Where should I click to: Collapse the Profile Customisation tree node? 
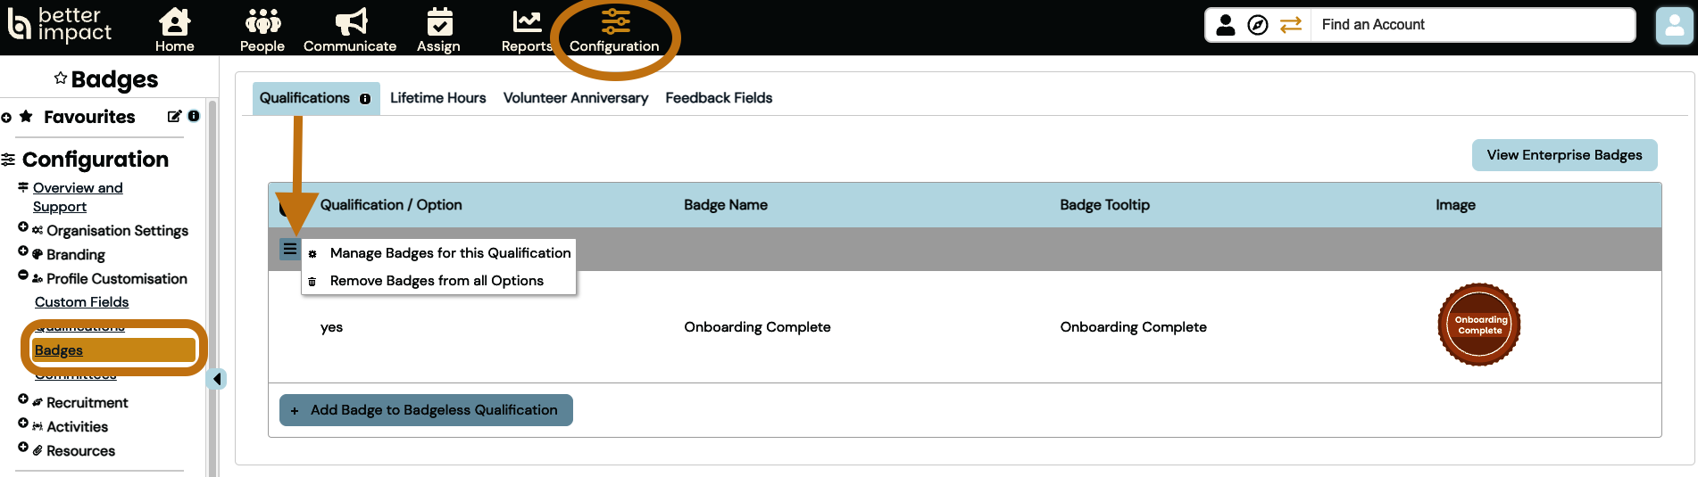(23, 276)
